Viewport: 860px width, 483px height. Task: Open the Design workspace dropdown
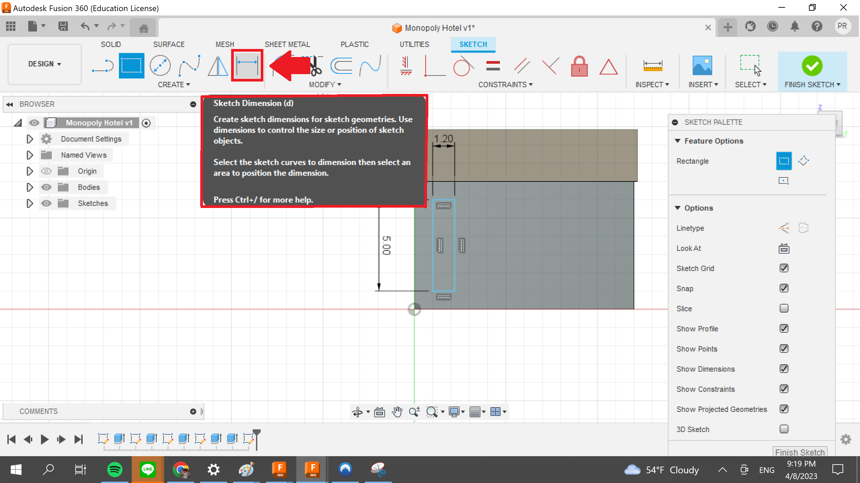click(44, 64)
